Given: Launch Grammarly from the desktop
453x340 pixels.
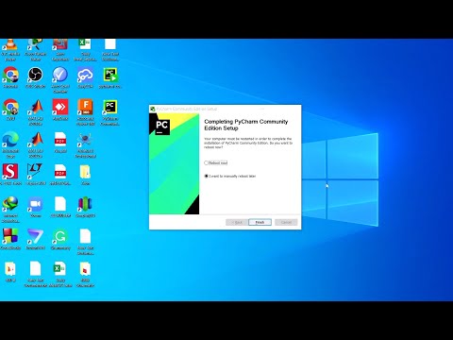Looking at the screenshot, I should tap(60, 239).
